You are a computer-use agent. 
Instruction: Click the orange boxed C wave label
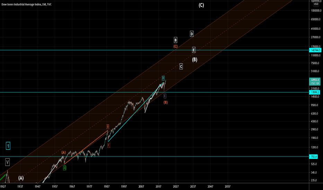point(108,145)
